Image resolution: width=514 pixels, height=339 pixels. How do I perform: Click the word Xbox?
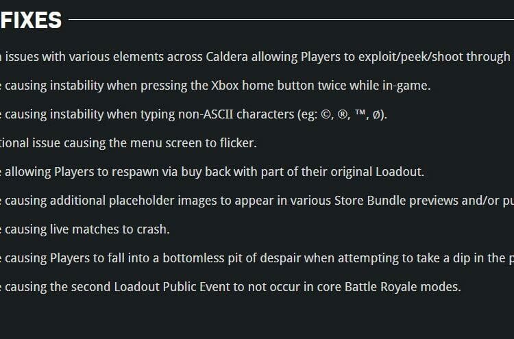click(x=225, y=86)
